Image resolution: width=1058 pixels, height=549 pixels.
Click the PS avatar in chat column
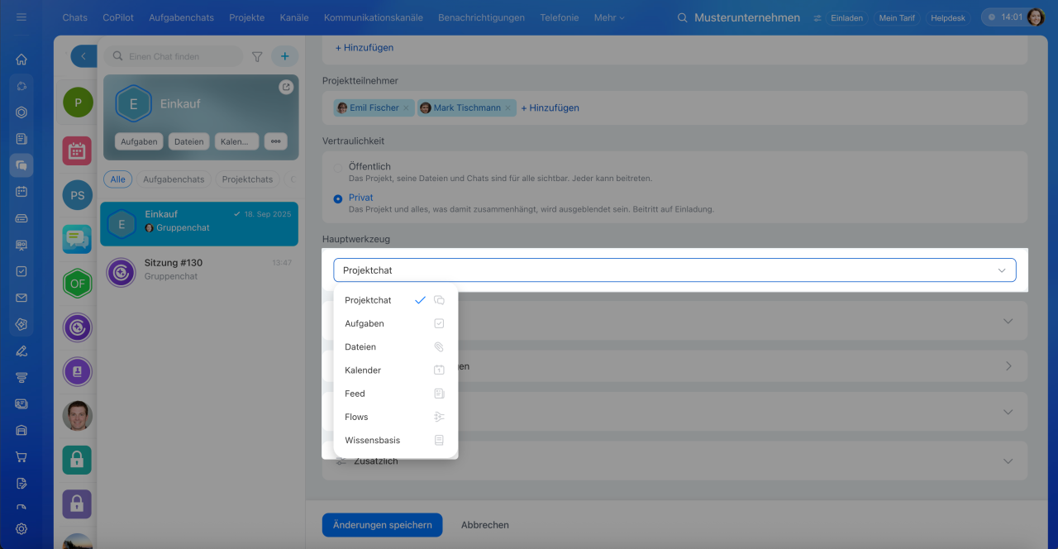coord(77,195)
